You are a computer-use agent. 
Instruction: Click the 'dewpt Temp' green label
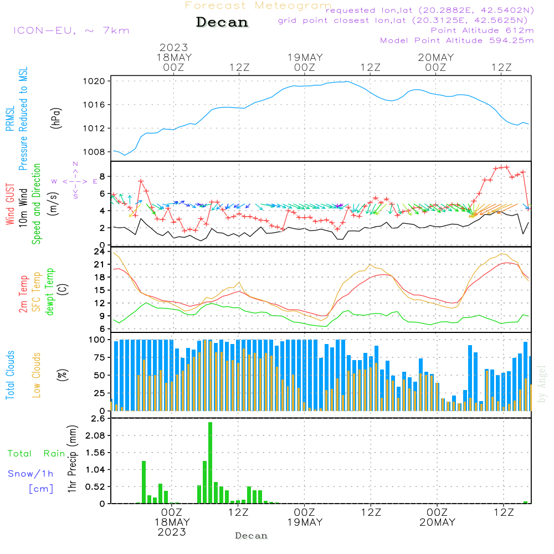(49, 291)
